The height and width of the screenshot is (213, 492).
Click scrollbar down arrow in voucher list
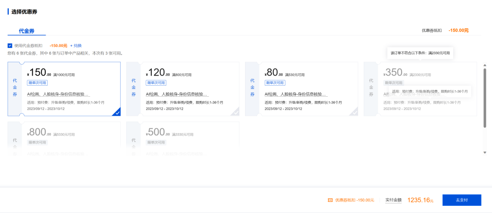pyautogui.click(x=484, y=152)
